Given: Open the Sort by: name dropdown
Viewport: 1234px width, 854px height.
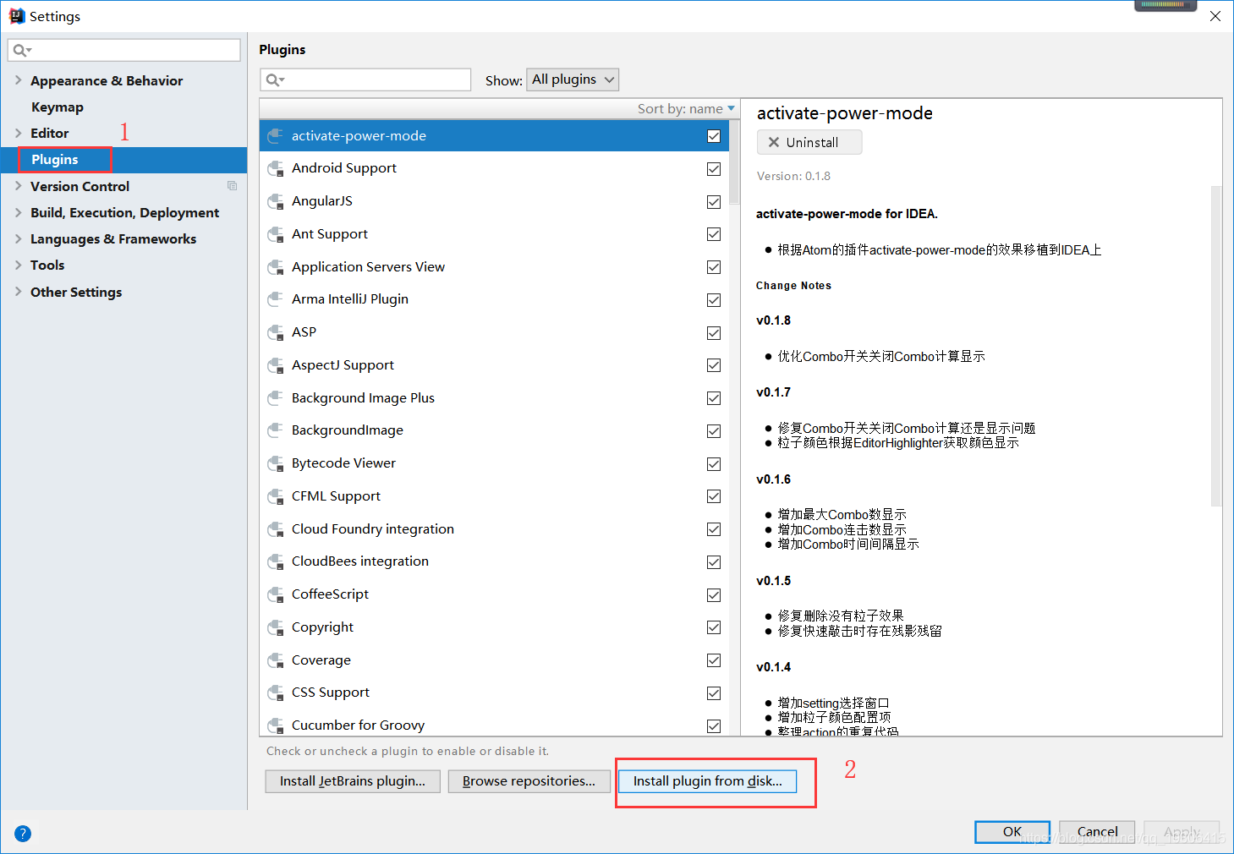Looking at the screenshot, I should point(686,108).
